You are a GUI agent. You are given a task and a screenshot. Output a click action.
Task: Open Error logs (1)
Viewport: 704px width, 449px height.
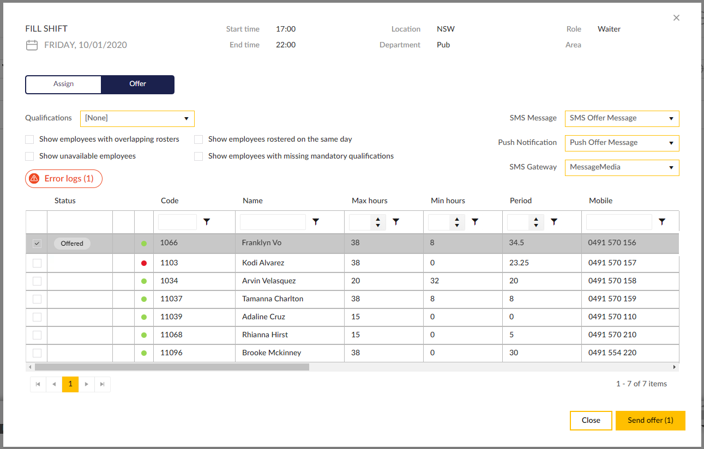[x=64, y=178]
